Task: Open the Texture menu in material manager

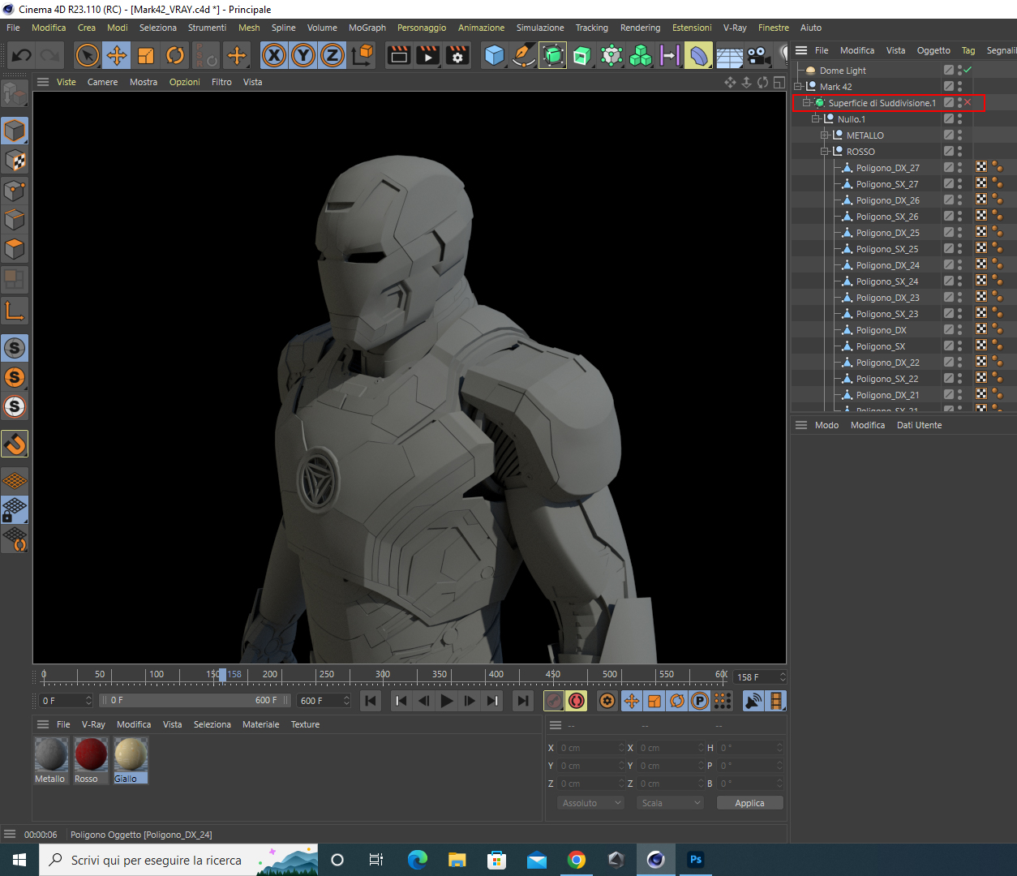Action: pos(305,724)
